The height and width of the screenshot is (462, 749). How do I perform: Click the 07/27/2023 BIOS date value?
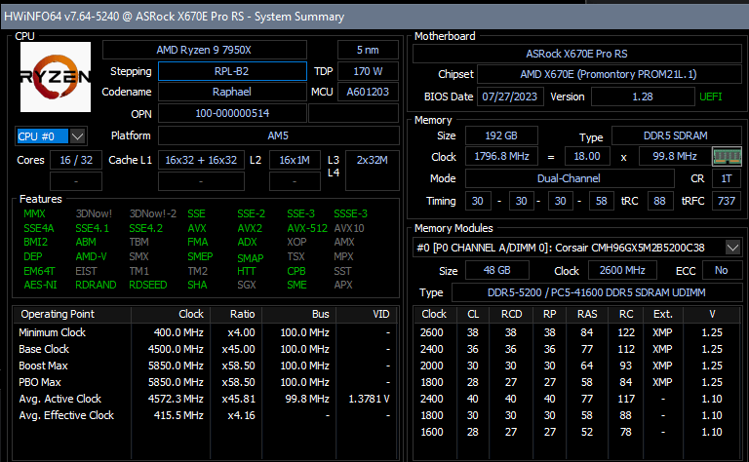(x=510, y=96)
